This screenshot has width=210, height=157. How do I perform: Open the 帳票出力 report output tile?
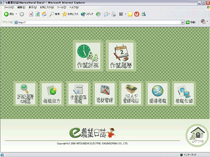[52, 94]
